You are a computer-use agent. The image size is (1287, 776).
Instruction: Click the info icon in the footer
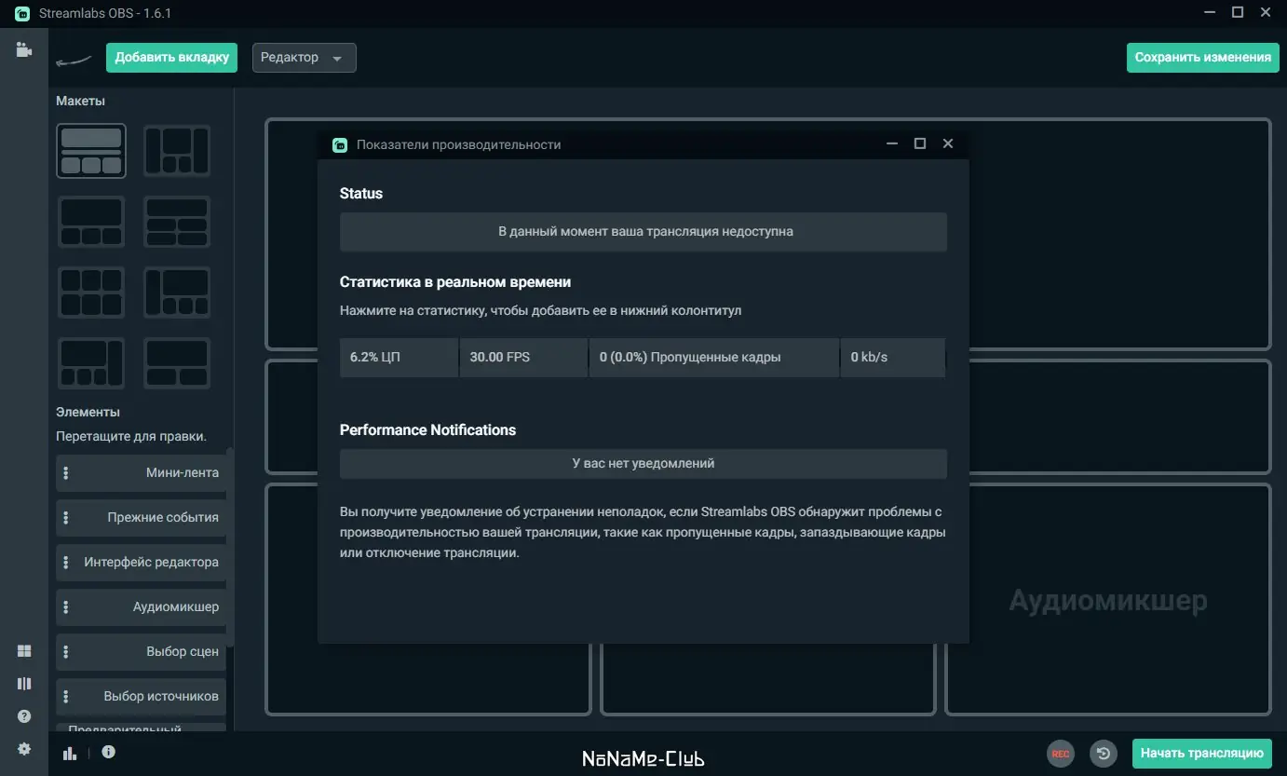[108, 752]
